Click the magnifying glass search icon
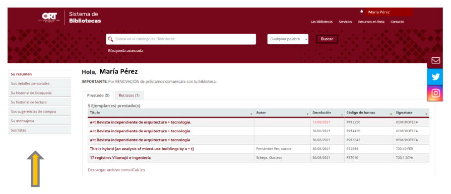This screenshot has height=194, width=451. (x=110, y=39)
